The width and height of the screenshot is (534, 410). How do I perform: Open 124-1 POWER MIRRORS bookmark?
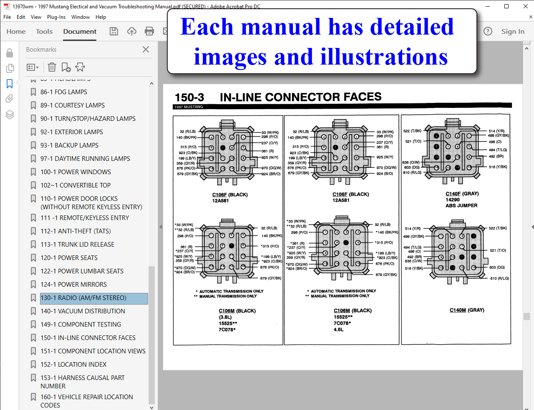pyautogui.click(x=73, y=285)
